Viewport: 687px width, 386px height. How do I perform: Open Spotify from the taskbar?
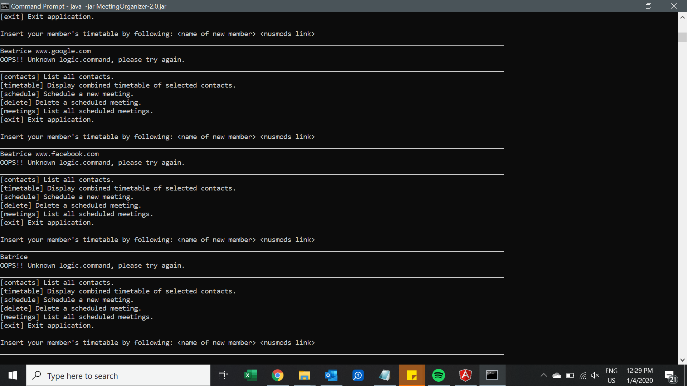click(439, 375)
